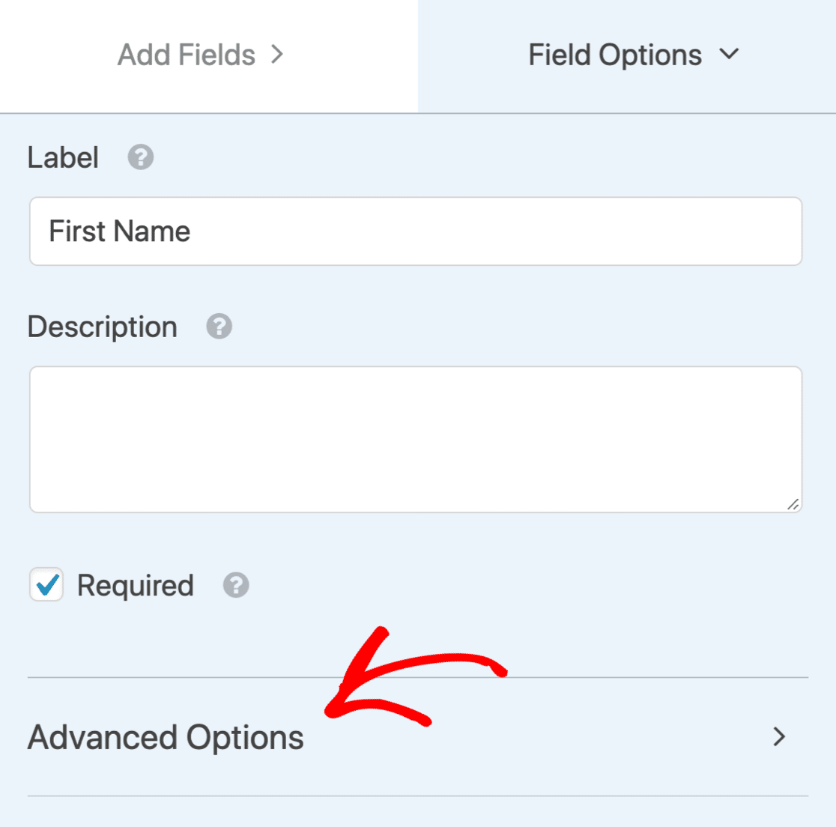Click the blue checkmark in the Required box
The image size is (836, 827).
click(x=47, y=585)
